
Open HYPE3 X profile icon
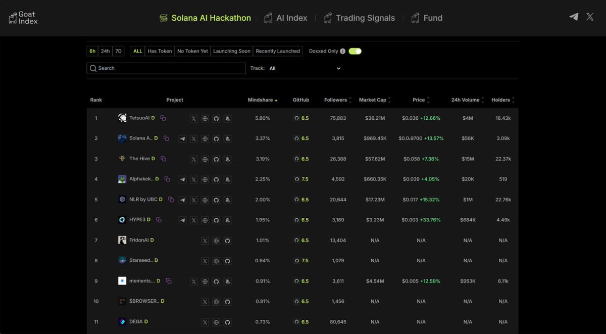point(194,220)
